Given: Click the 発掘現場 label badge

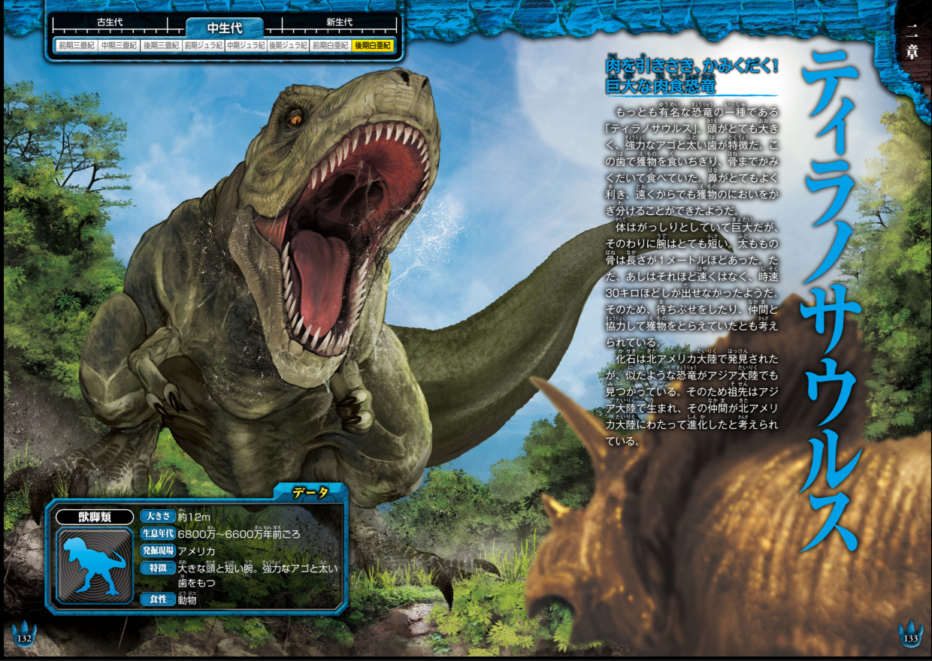Looking at the screenshot, I should (x=157, y=551).
